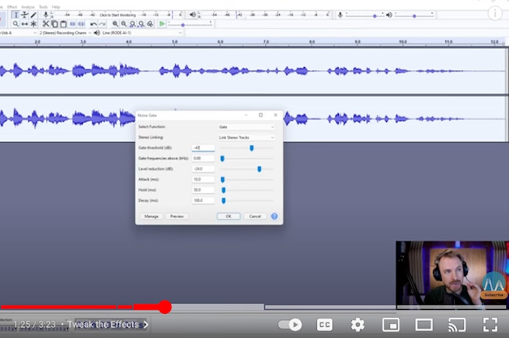The width and height of the screenshot is (509, 338).
Task: Select the Draw (pencil) tool
Action: pos(34,15)
